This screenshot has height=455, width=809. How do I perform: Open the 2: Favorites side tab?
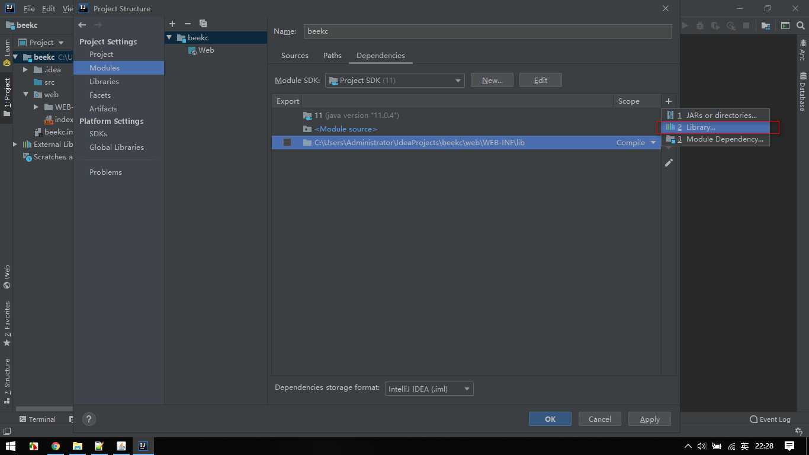pos(7,323)
